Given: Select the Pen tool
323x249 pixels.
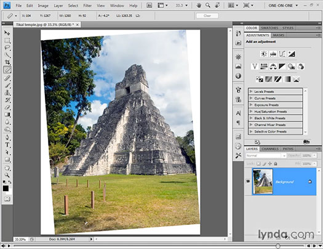Looking at the screenshot, I should [7, 137].
